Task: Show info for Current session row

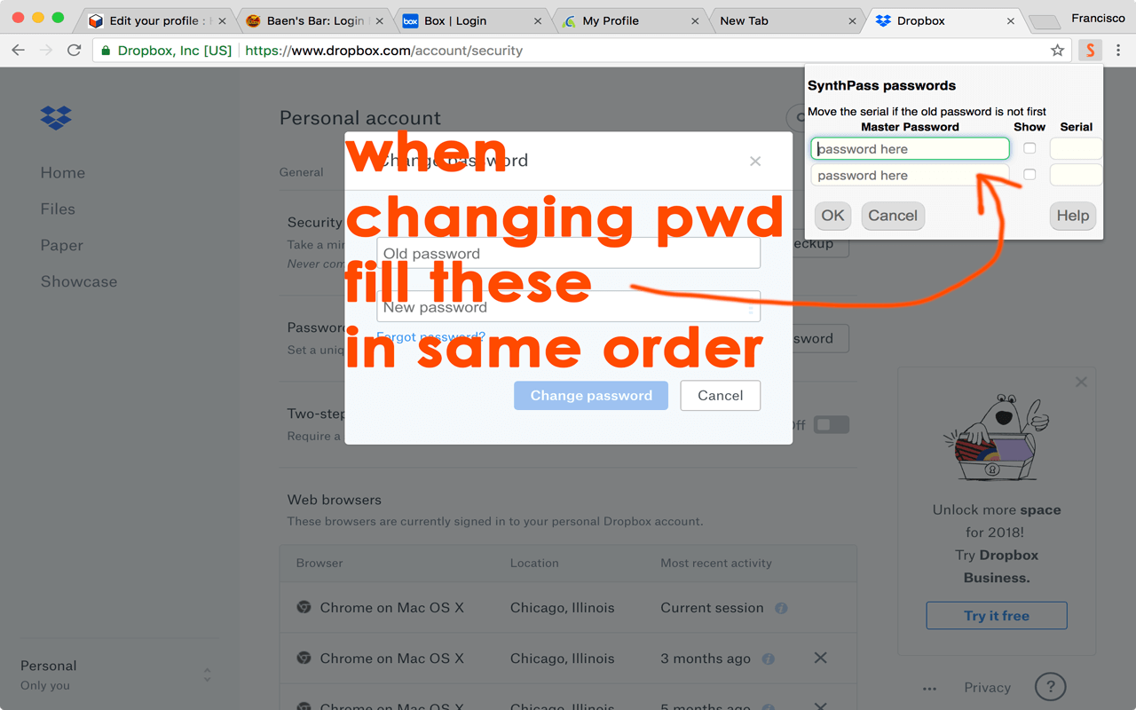Action: [781, 608]
